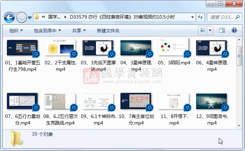The height and width of the screenshot is (151, 245).
Task: Click the magnifier search icon
Action: [x=237, y=17]
